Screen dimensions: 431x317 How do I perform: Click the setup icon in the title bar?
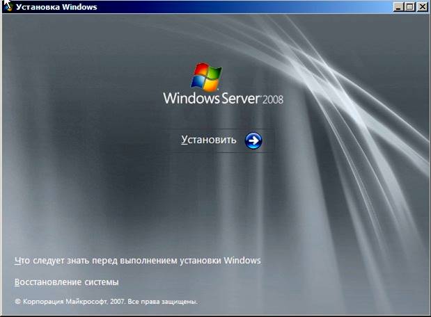(8, 6)
